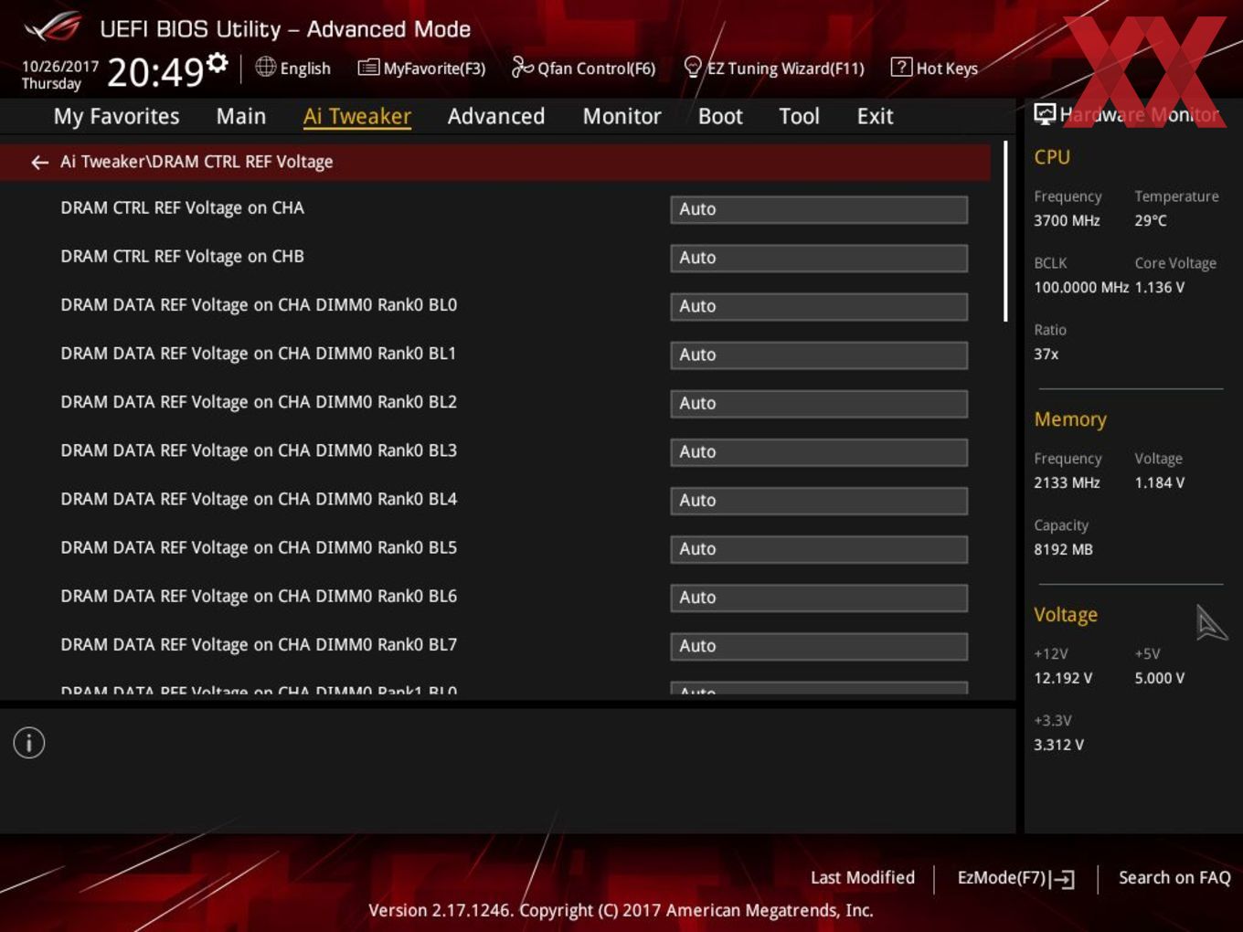Click the Hardware Monitor screen icon
This screenshot has height=932, width=1243.
click(1045, 113)
